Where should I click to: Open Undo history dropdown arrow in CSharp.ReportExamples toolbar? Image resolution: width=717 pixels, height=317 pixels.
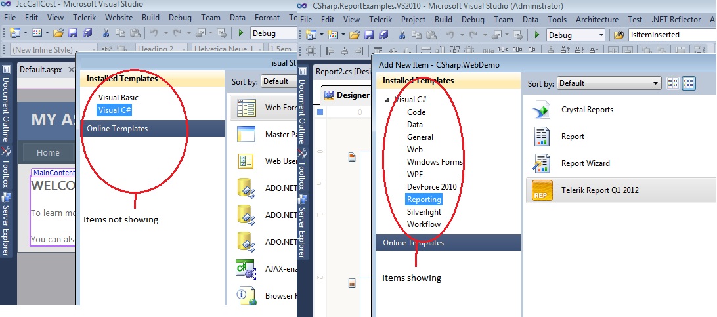462,35
